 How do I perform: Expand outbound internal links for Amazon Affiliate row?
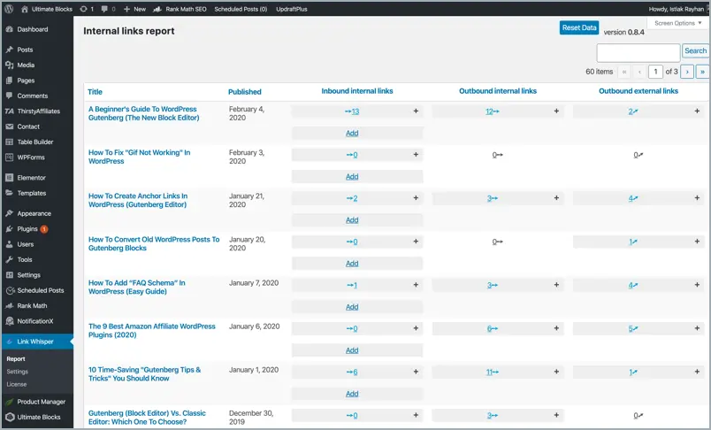[x=556, y=328]
